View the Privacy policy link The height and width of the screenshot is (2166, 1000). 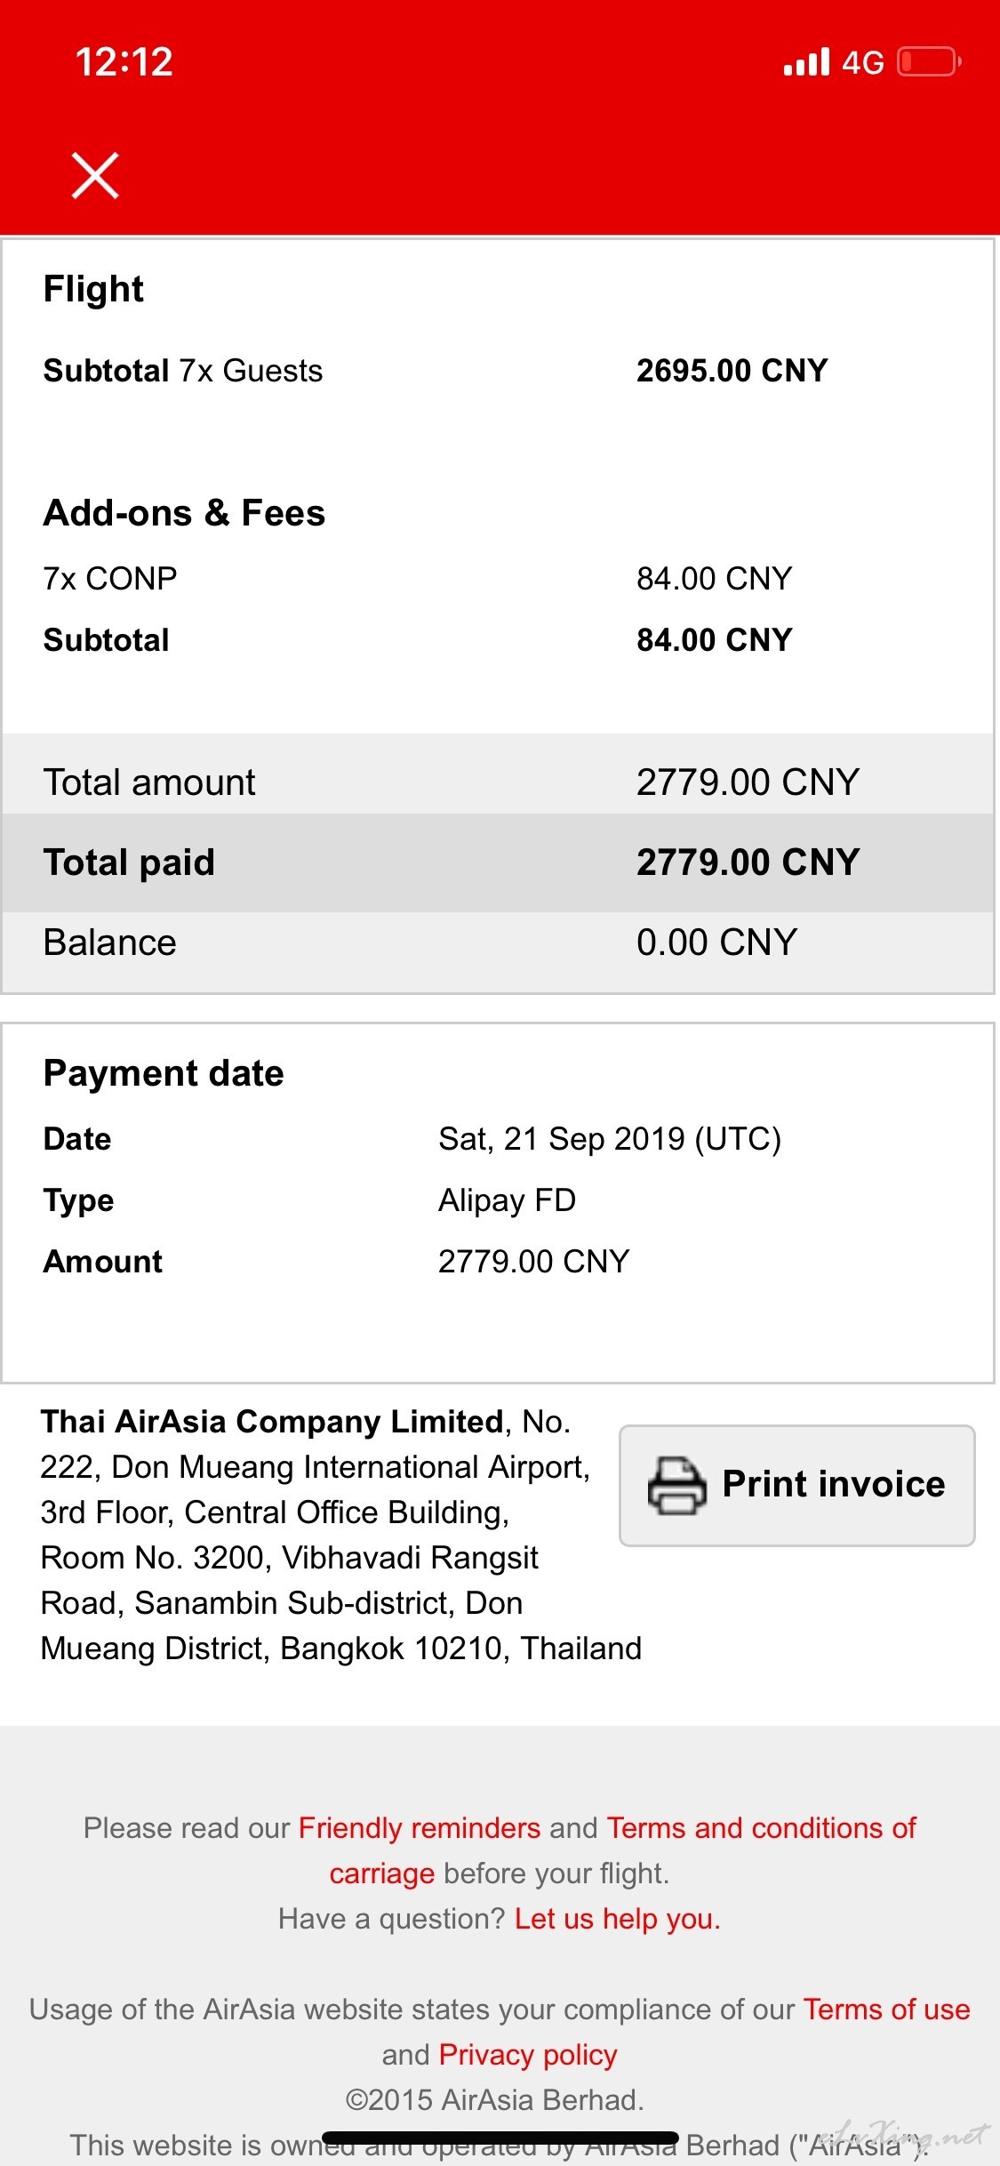(x=528, y=2055)
